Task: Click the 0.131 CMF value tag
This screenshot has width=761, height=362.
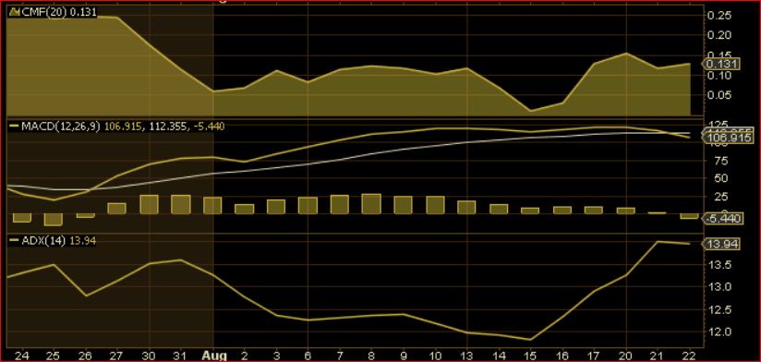Action: point(721,64)
